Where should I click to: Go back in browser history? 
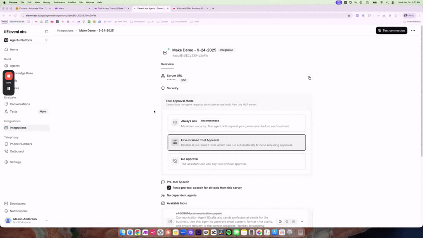(x=3, y=15)
